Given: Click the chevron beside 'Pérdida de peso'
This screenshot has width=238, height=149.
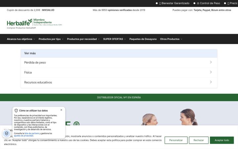Looking at the screenshot, I should click(211, 62).
